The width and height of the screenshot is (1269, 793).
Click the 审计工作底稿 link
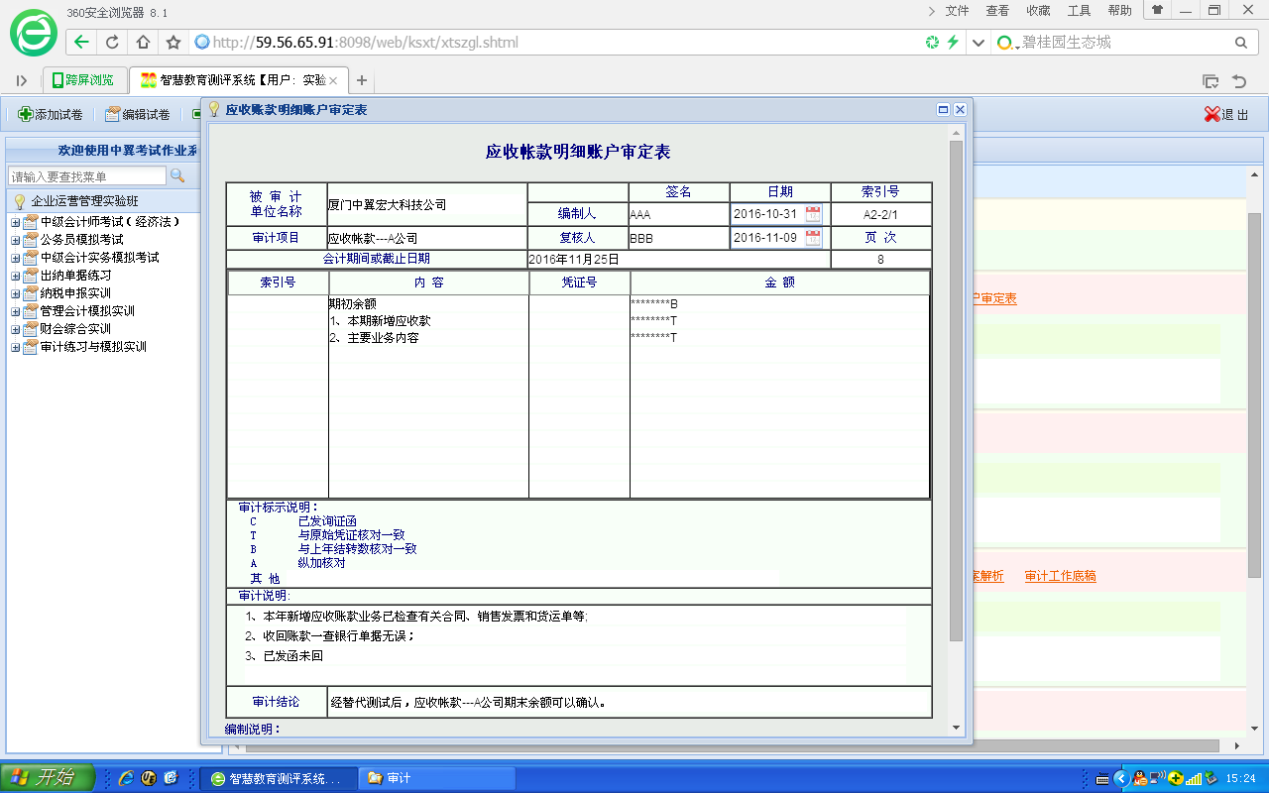[1060, 576]
